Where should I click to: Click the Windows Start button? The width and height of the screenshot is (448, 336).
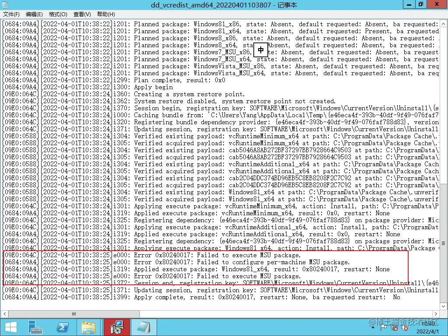point(11,327)
